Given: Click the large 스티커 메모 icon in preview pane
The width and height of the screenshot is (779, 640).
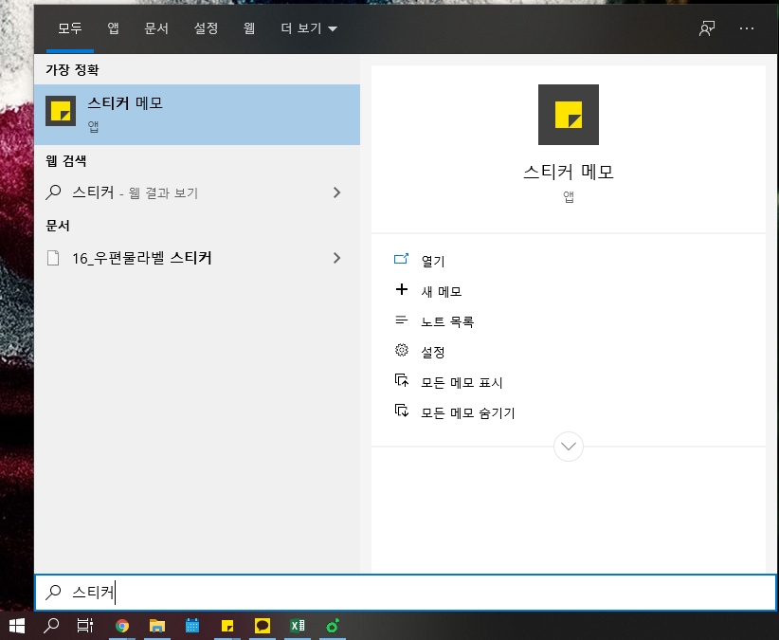Looking at the screenshot, I should click(569, 115).
